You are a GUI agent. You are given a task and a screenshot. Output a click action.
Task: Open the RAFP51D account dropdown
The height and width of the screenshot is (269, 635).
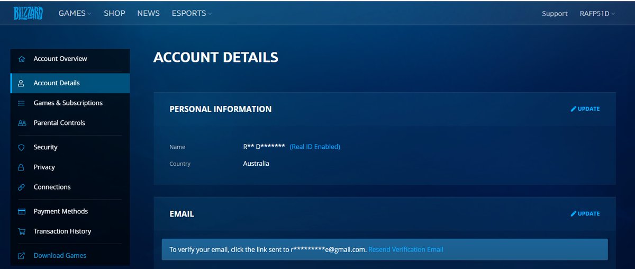click(x=597, y=14)
